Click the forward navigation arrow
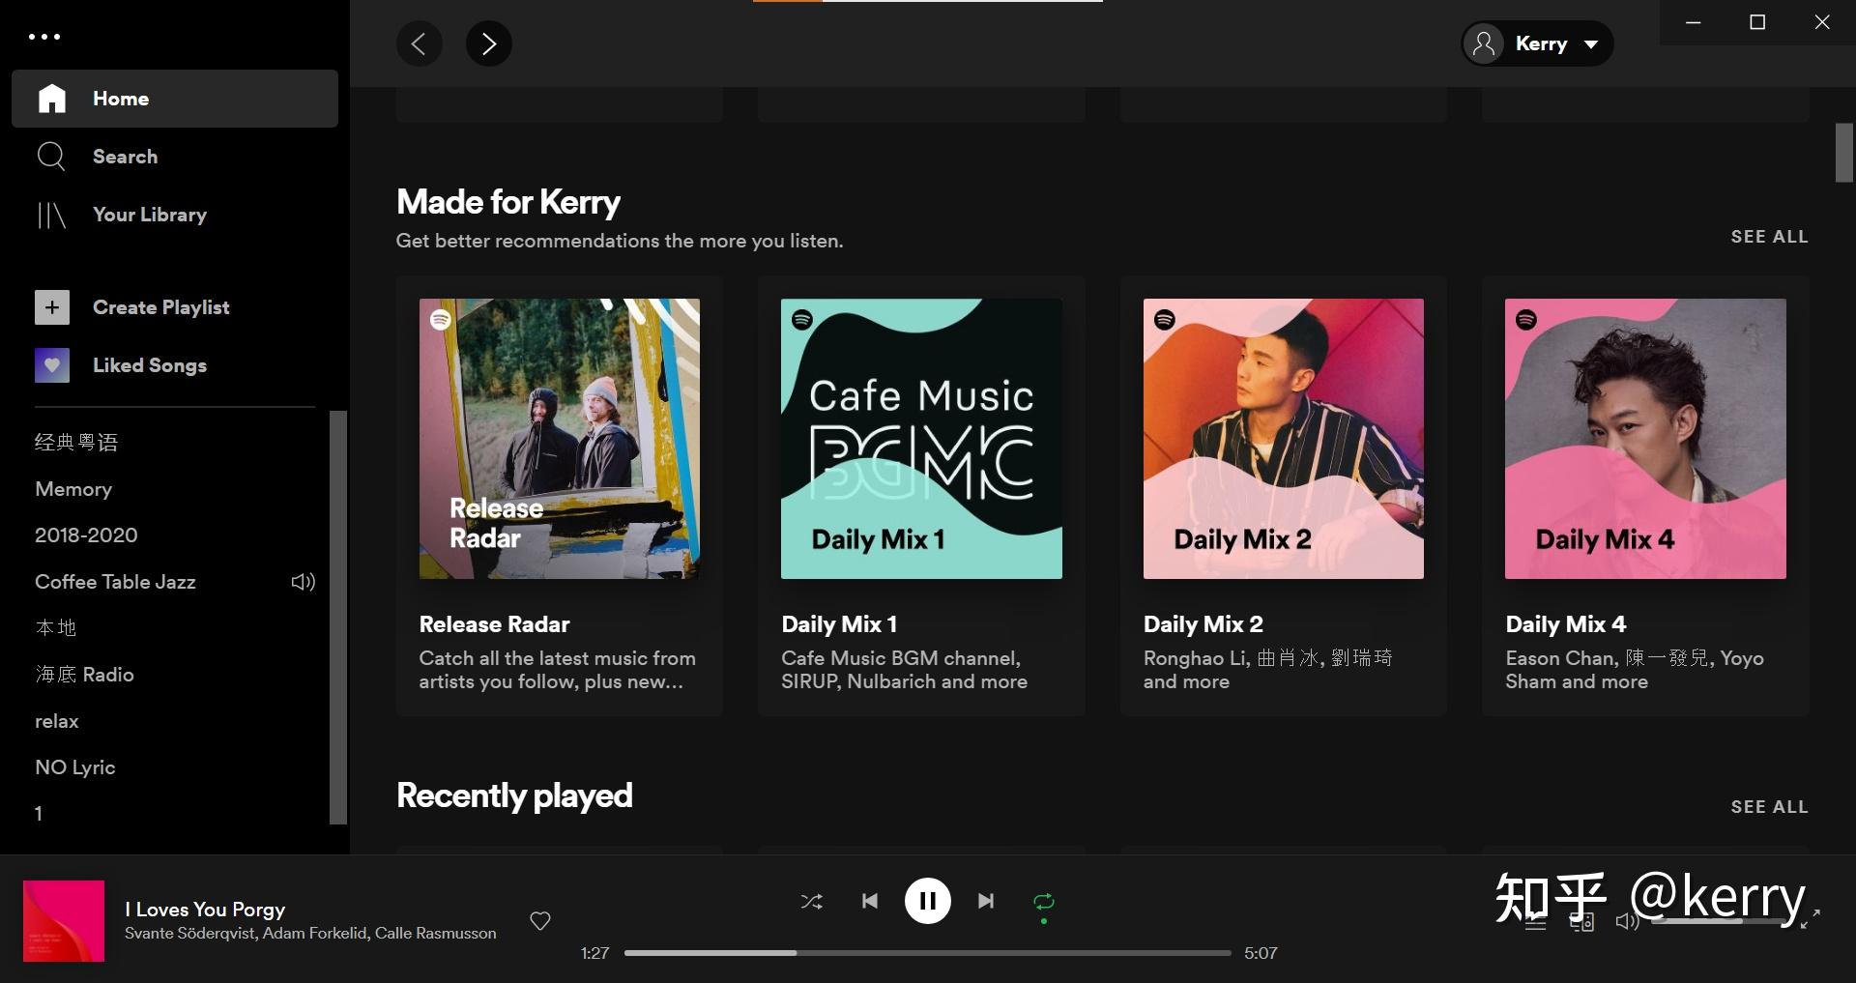This screenshot has width=1856, height=983. [x=488, y=43]
